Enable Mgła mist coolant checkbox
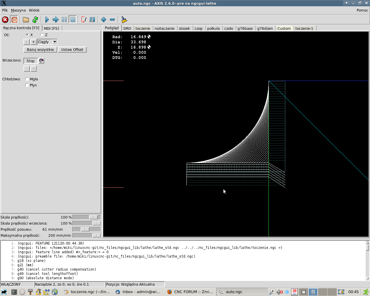Screen dimensions: 370x296 point(27,79)
